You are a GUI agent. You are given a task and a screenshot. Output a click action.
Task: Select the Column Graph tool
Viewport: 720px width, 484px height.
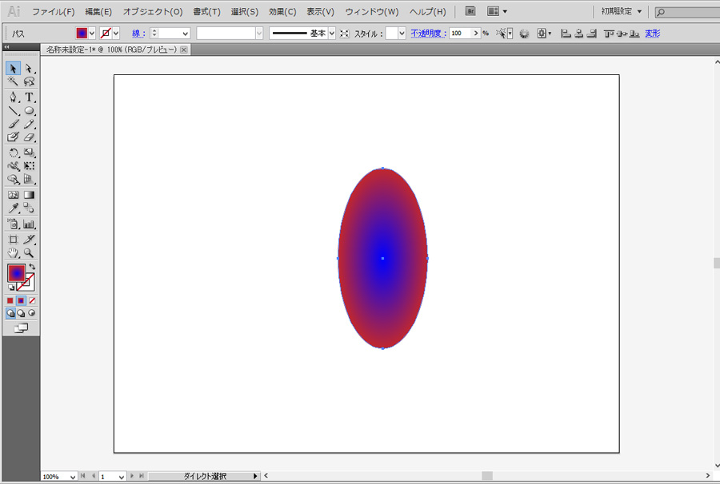point(29,224)
